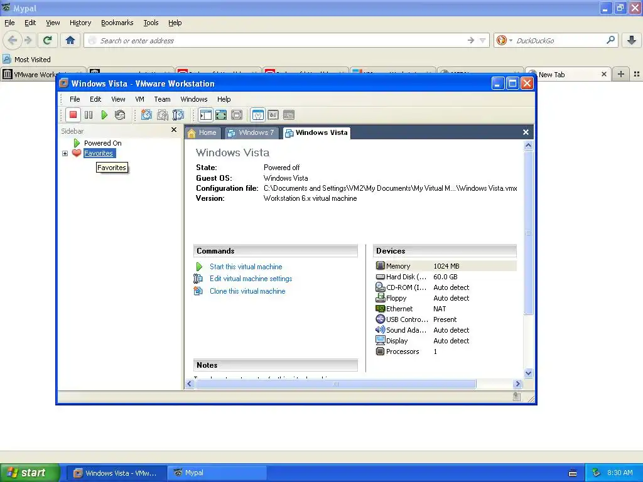Click the horizontal scrollbar right arrow
This screenshot has width=643, height=482.
(x=517, y=384)
